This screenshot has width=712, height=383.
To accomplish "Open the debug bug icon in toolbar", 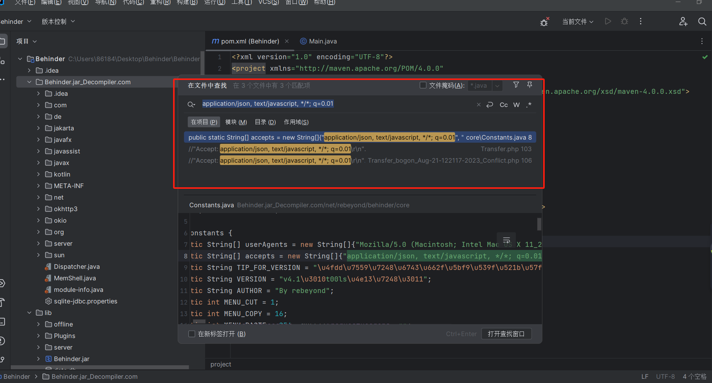I will point(544,22).
